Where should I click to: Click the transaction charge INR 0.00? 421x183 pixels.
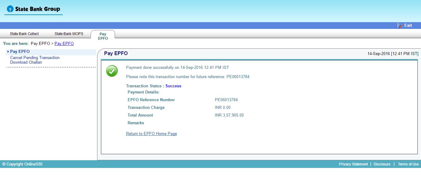223,108
